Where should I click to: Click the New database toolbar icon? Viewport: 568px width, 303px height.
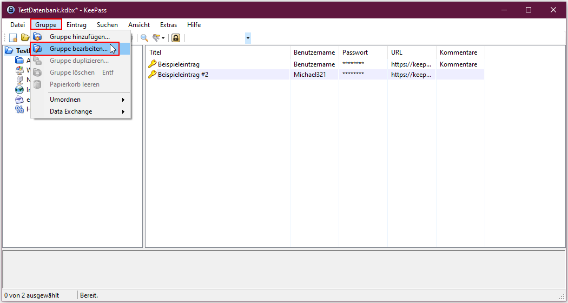coord(14,38)
